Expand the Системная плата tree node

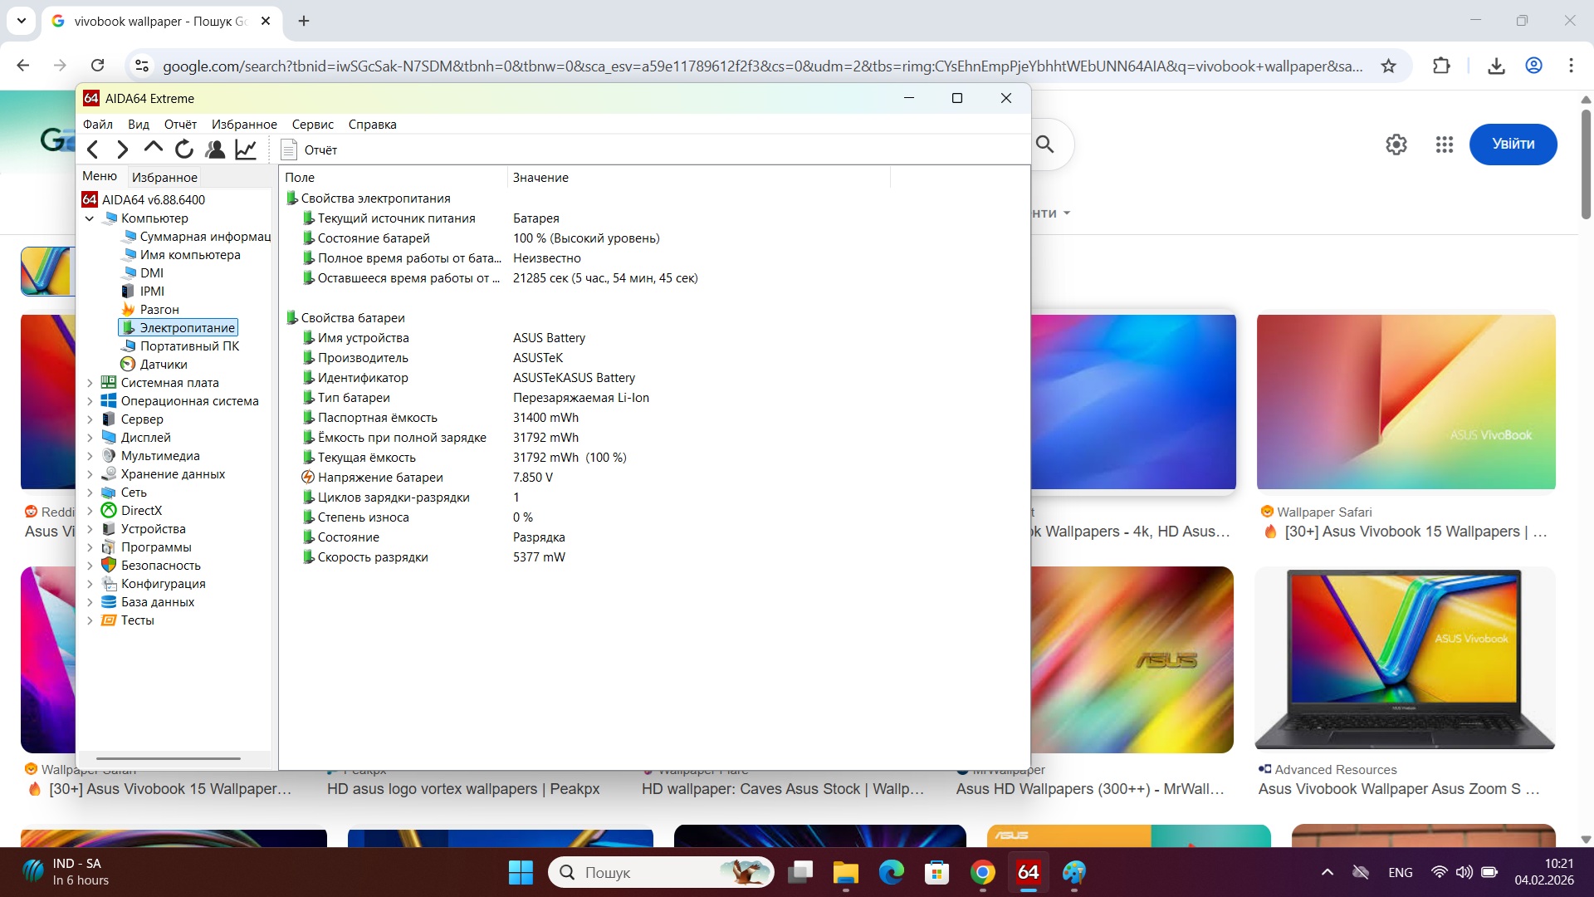pyautogui.click(x=90, y=382)
